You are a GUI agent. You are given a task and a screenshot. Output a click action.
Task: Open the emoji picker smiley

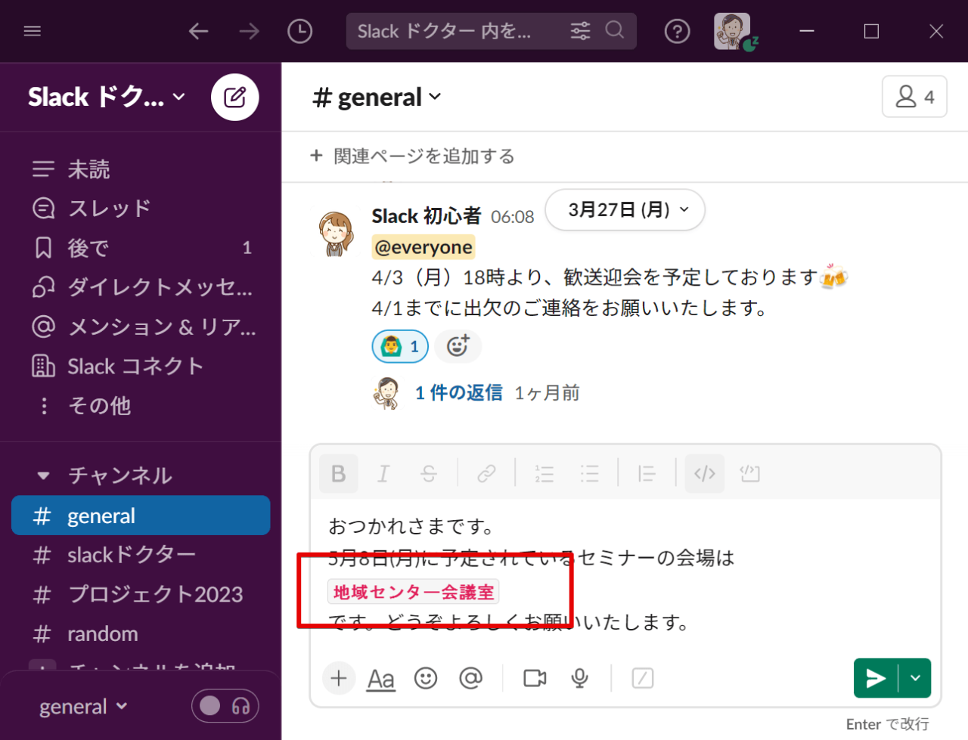426,678
